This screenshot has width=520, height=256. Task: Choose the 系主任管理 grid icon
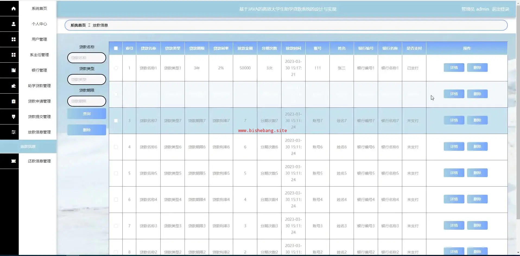pyautogui.click(x=13, y=55)
